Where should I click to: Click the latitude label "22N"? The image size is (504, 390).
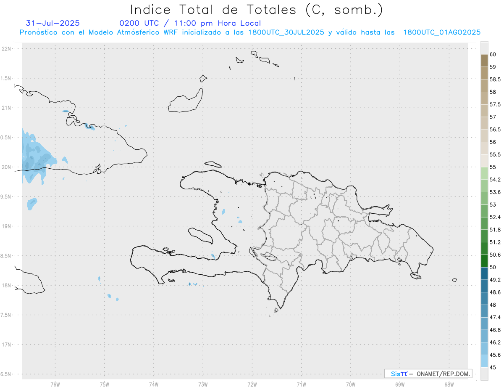(7, 49)
